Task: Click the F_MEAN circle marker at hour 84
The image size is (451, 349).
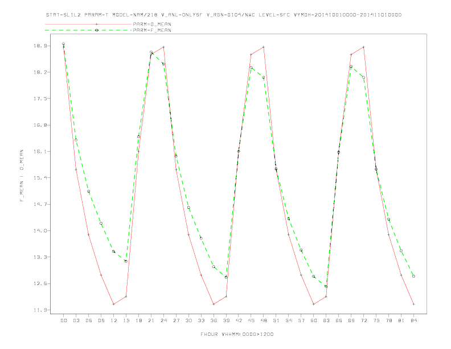Action: 413,277
